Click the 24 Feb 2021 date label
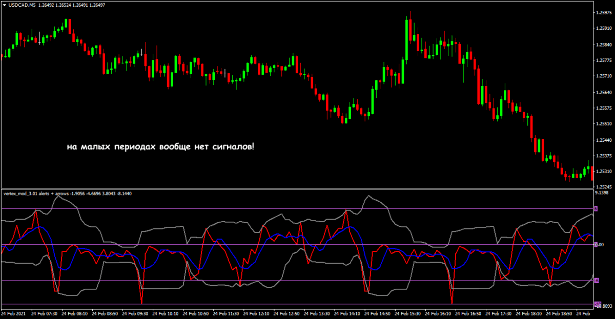The width and height of the screenshot is (615, 319). click(14, 313)
